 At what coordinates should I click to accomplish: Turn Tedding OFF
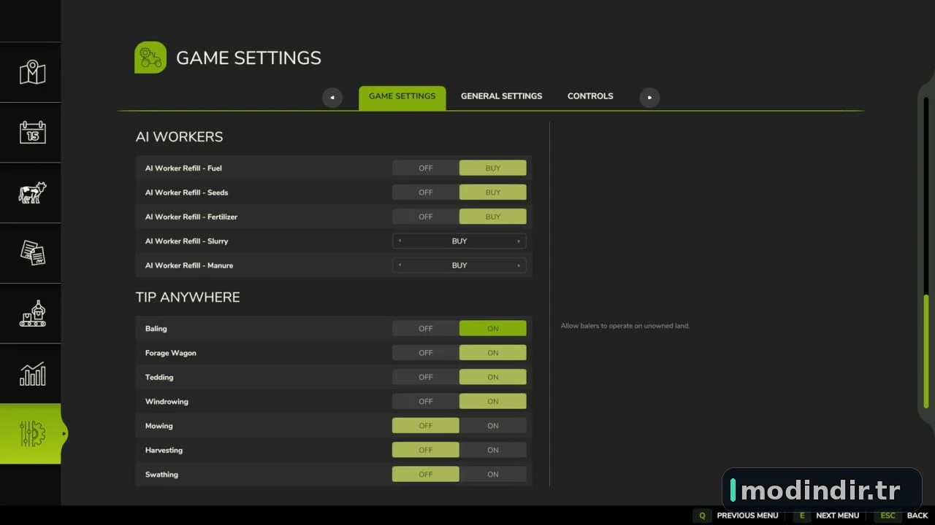coord(426,377)
